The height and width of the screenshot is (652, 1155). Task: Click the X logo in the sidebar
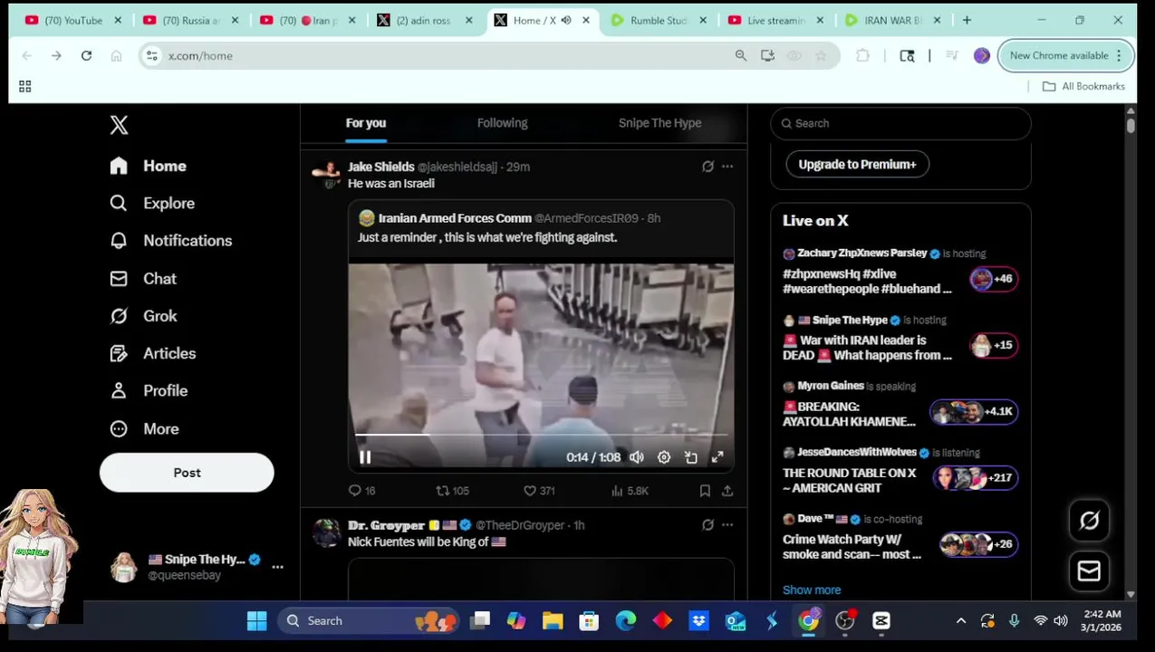(119, 125)
